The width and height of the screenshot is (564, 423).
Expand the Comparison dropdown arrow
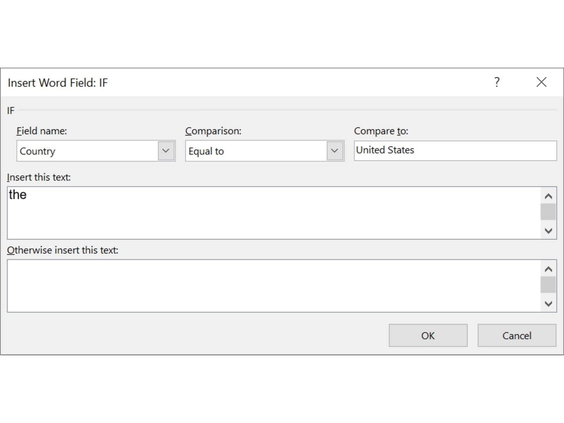(x=335, y=151)
